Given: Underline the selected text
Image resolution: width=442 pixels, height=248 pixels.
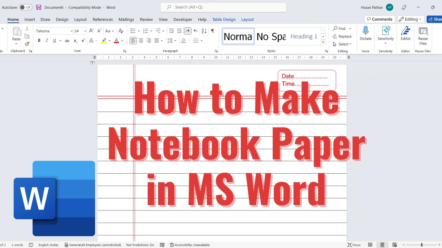Looking at the screenshot, I should [x=55, y=41].
